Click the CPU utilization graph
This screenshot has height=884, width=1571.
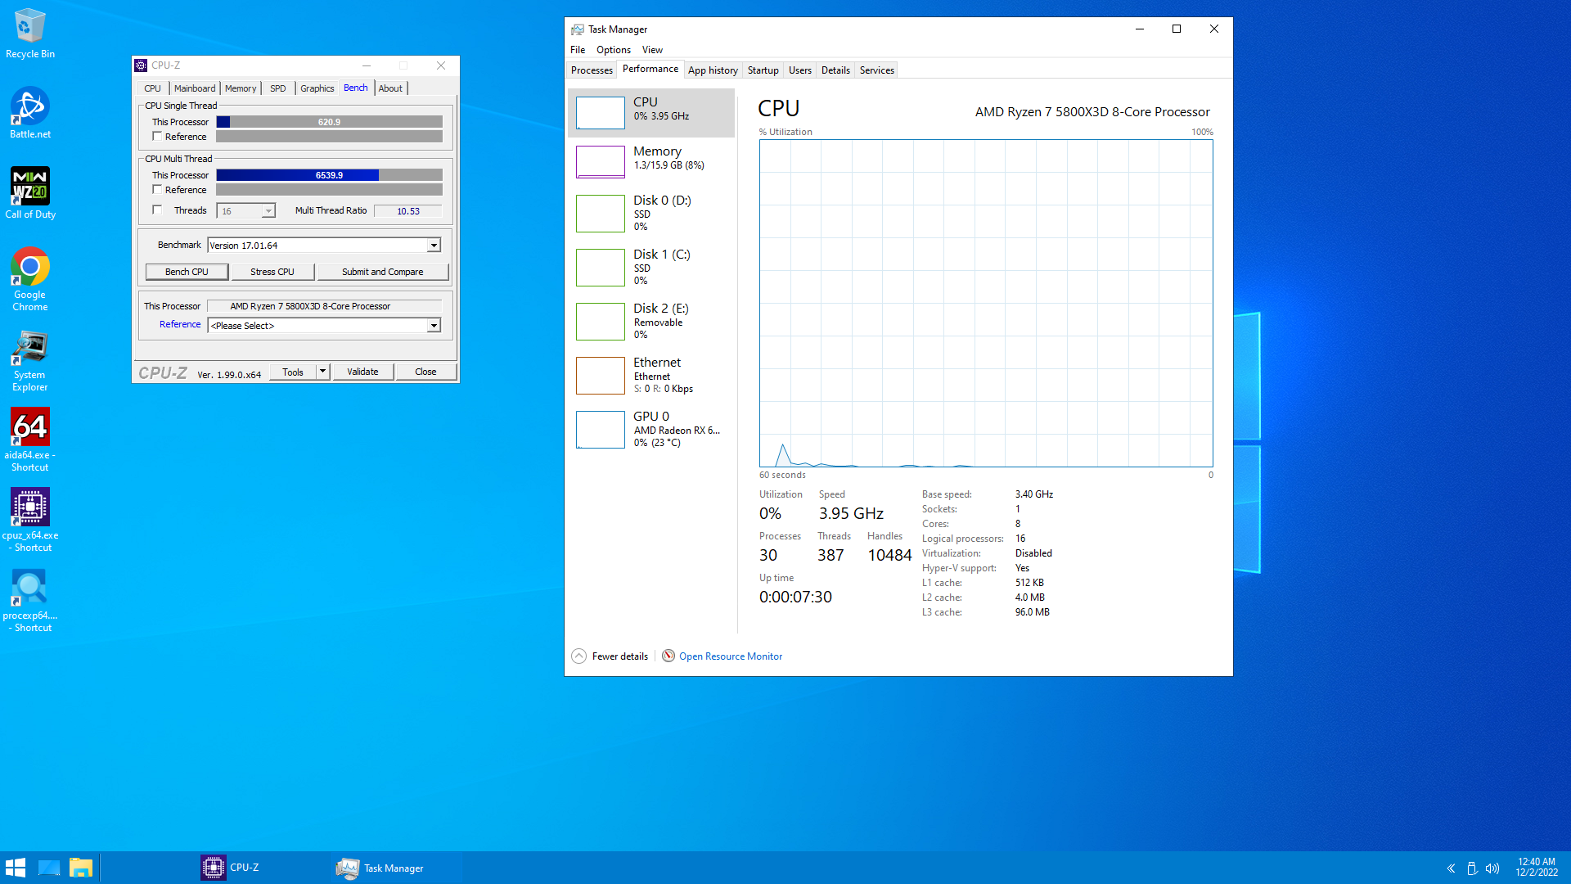click(986, 303)
